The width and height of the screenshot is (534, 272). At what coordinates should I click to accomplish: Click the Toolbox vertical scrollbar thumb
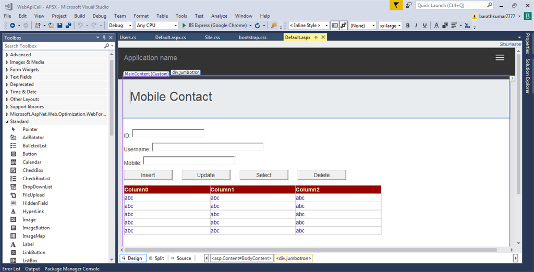click(x=112, y=98)
